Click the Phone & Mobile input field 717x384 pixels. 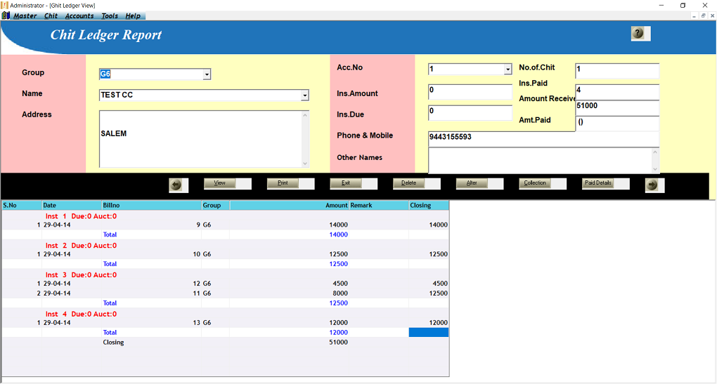coord(543,138)
